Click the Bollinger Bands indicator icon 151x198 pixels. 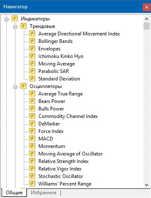point(32,41)
